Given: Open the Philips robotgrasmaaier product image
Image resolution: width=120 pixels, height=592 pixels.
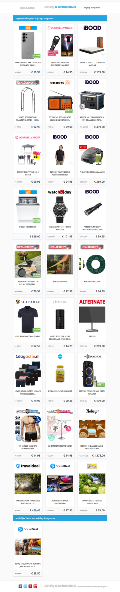Looking at the screenshot, I should point(92,155).
